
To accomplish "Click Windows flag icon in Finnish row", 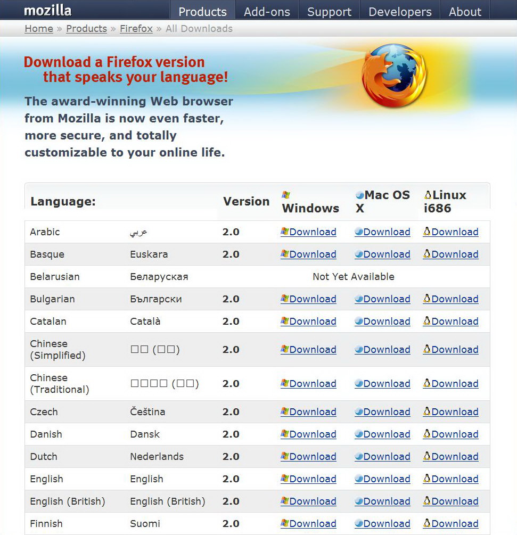I will point(285,523).
